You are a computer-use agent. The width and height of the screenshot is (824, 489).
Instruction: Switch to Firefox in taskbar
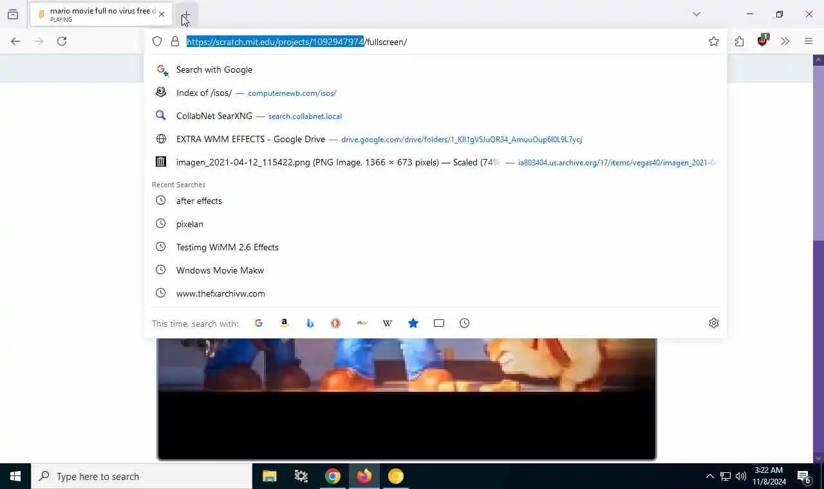[364, 476]
